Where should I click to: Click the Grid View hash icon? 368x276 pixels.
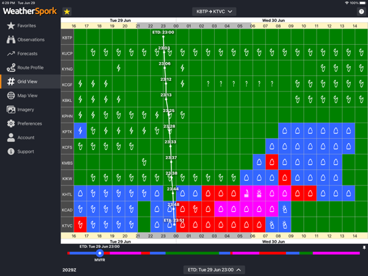point(11,81)
